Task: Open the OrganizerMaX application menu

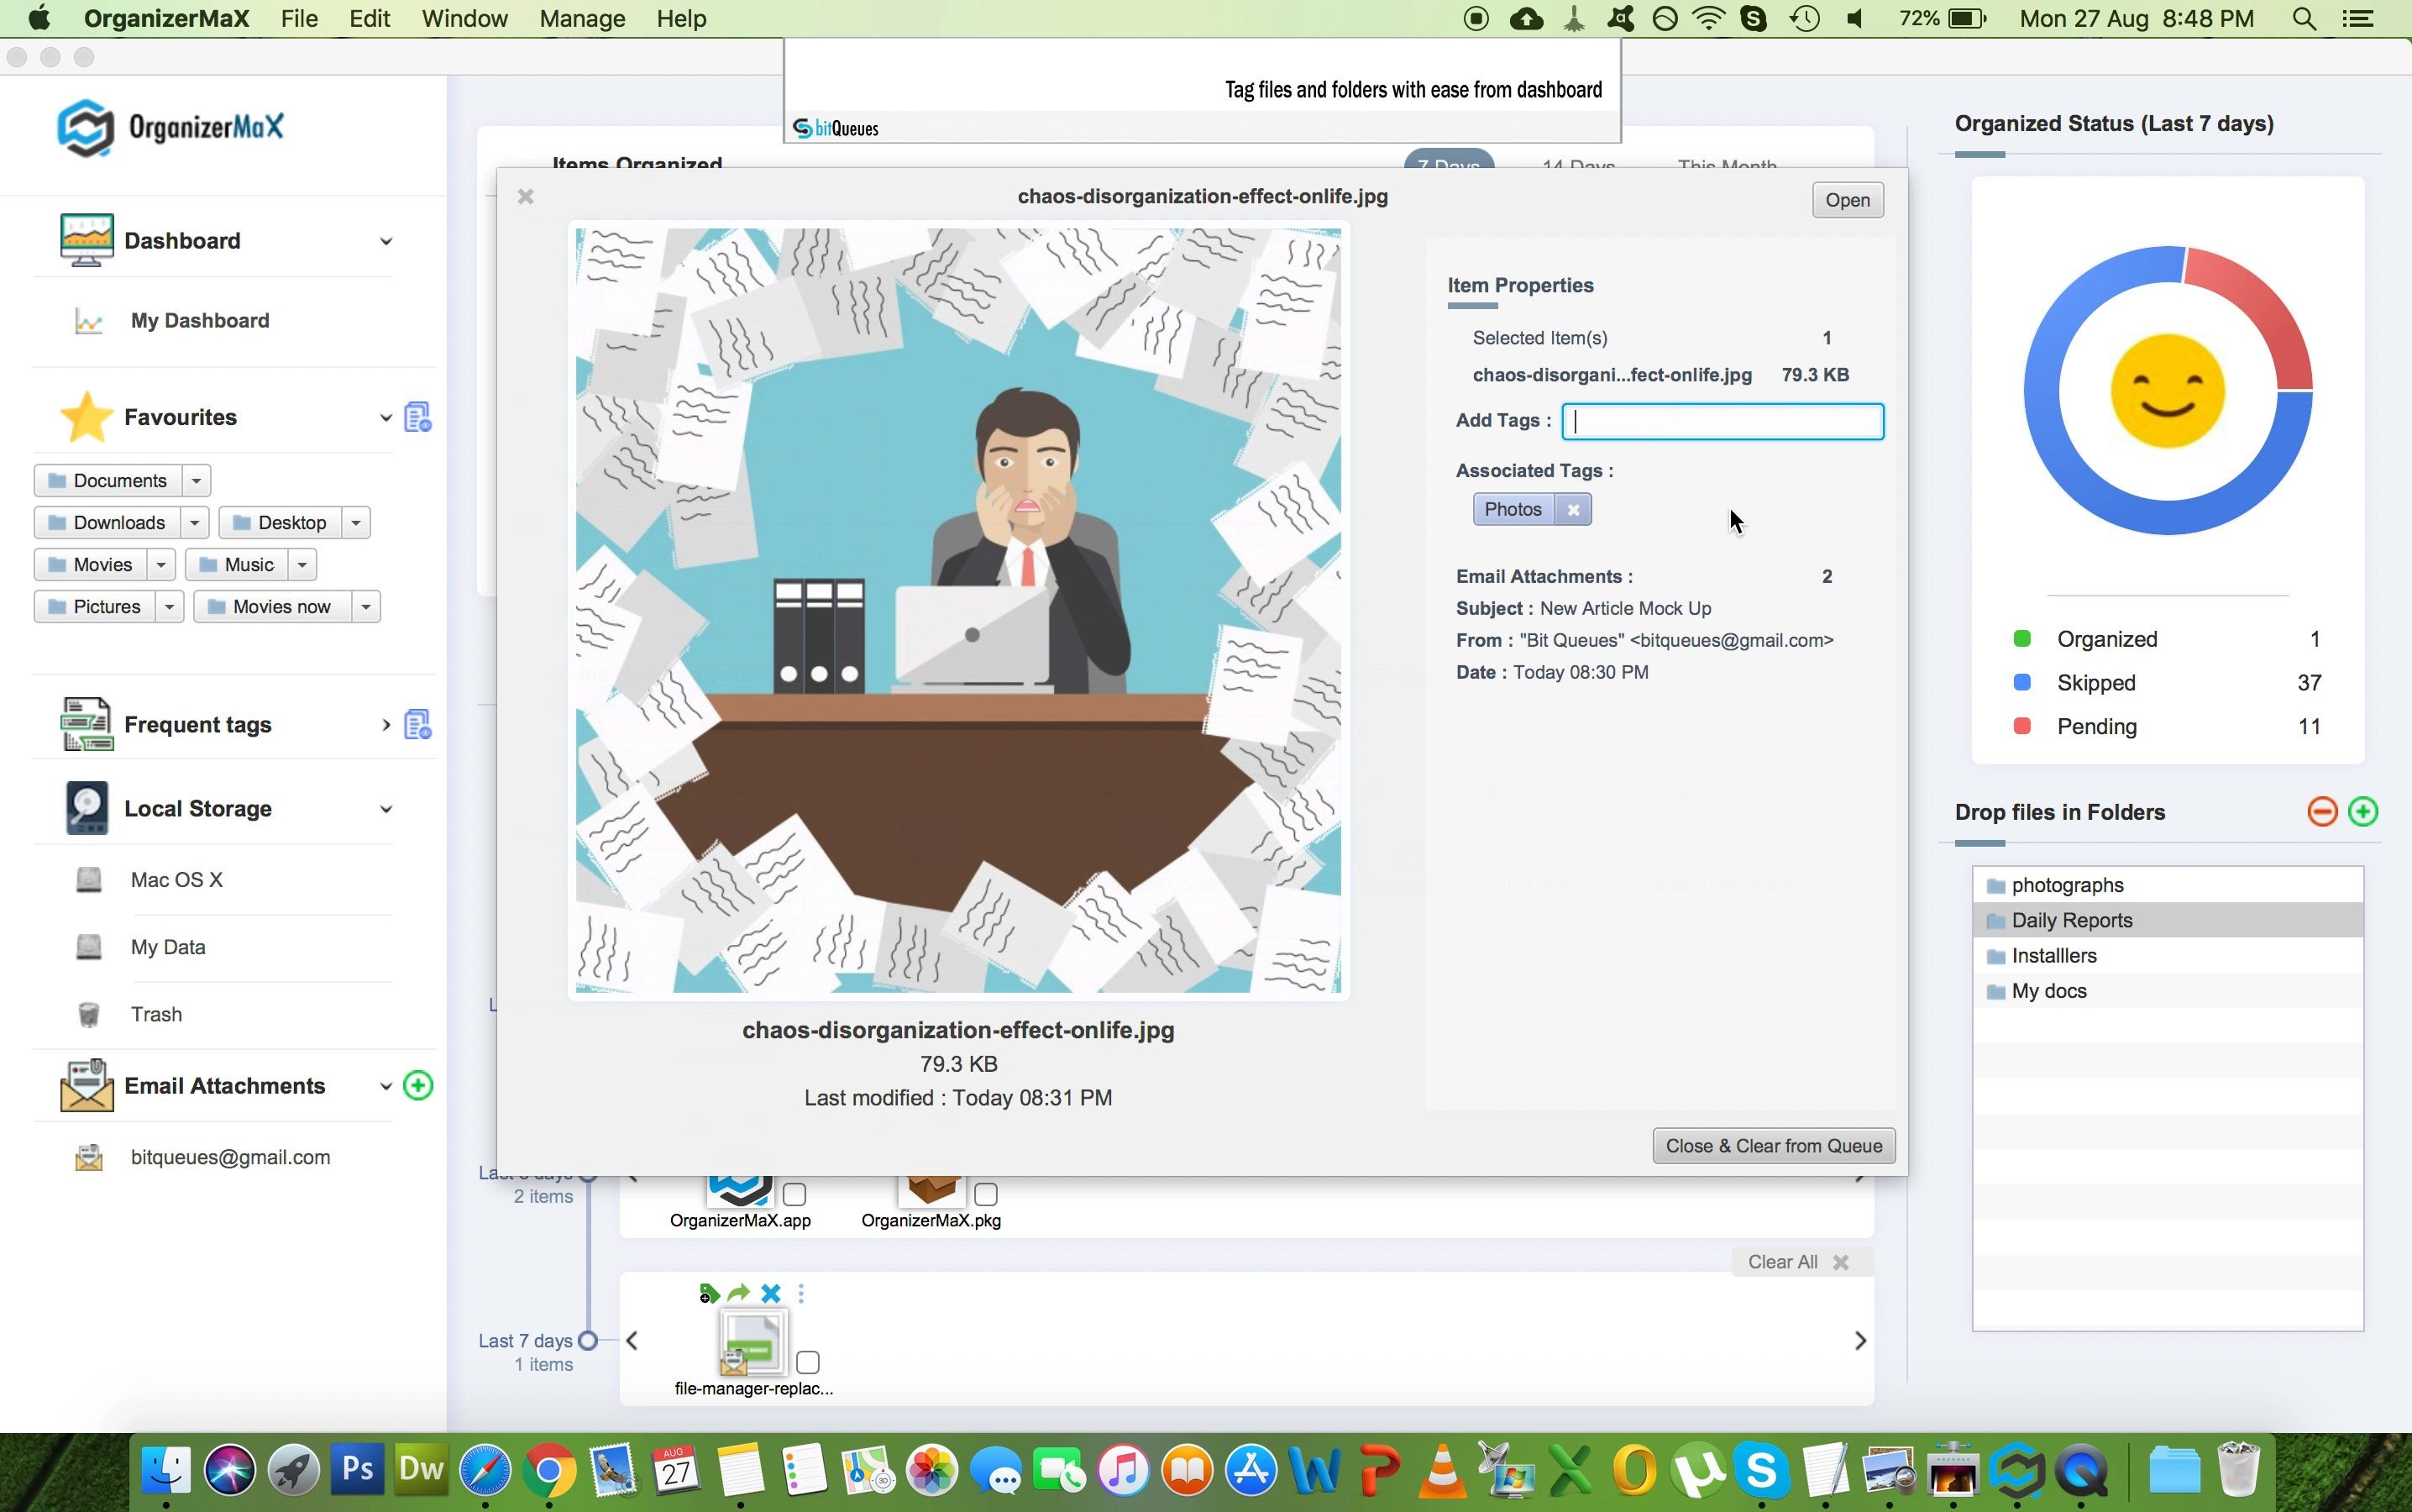Action: (x=166, y=19)
